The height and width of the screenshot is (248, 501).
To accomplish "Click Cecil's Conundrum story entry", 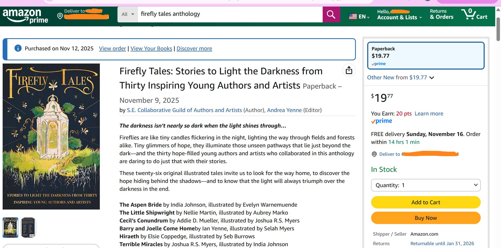I will (209, 221).
